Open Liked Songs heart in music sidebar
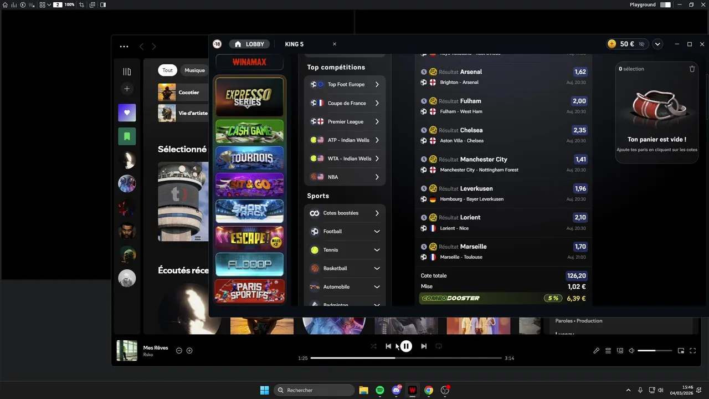Image resolution: width=709 pixels, height=399 pixels. (x=127, y=112)
